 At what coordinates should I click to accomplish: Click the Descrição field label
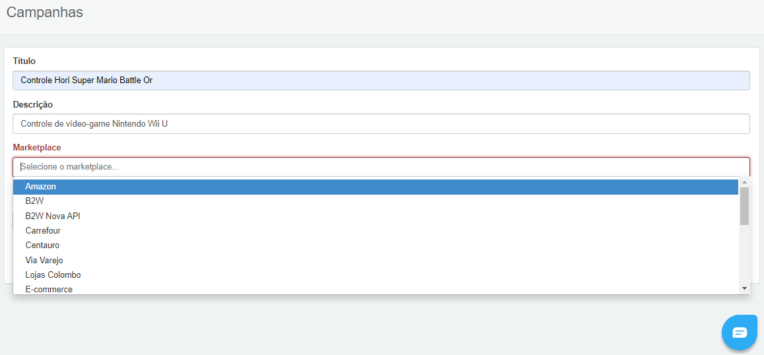(32, 104)
